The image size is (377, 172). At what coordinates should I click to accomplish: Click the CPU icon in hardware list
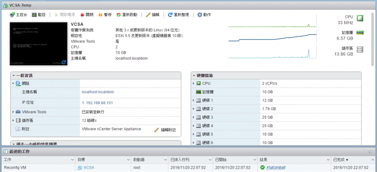point(198,83)
